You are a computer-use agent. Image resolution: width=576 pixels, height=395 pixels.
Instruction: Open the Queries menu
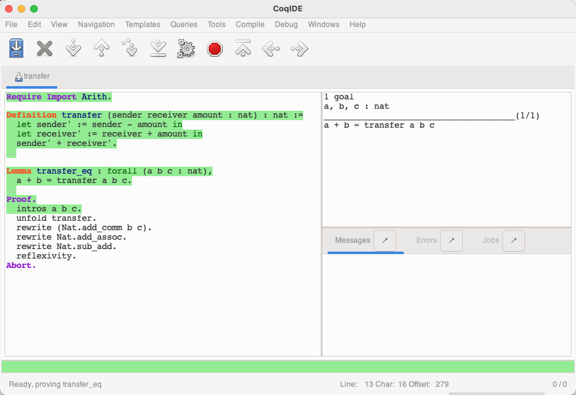pos(184,25)
